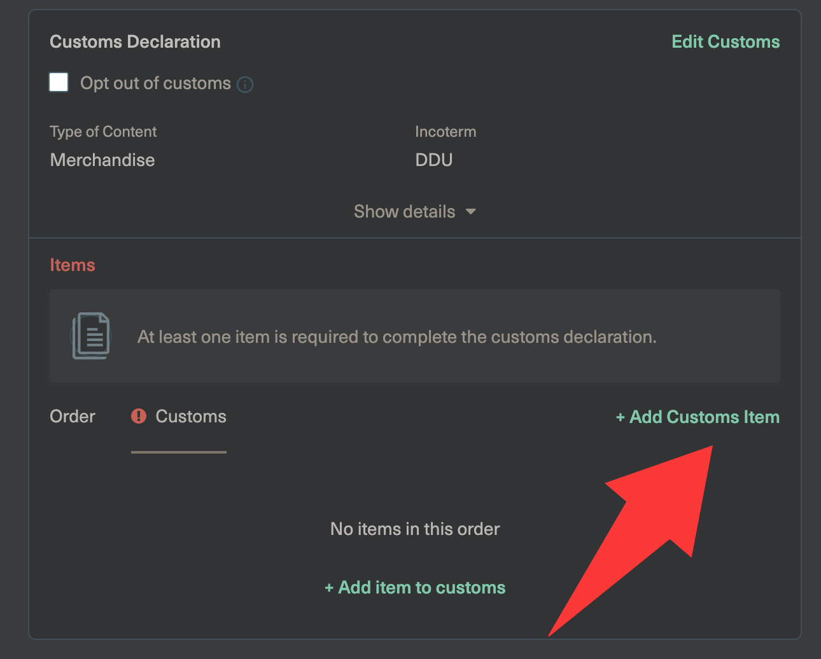Click the Items section heading
Image resolution: width=821 pixels, height=659 pixels.
73,265
